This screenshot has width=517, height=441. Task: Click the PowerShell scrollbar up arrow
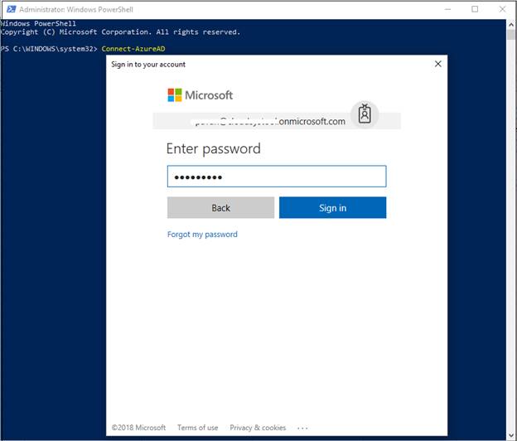pyautogui.click(x=511, y=24)
